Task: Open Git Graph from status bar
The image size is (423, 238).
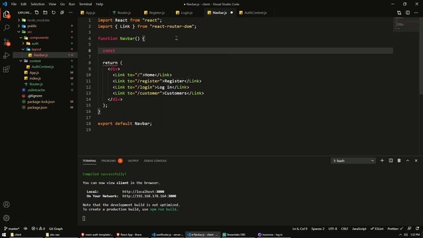Action: pos(56,229)
